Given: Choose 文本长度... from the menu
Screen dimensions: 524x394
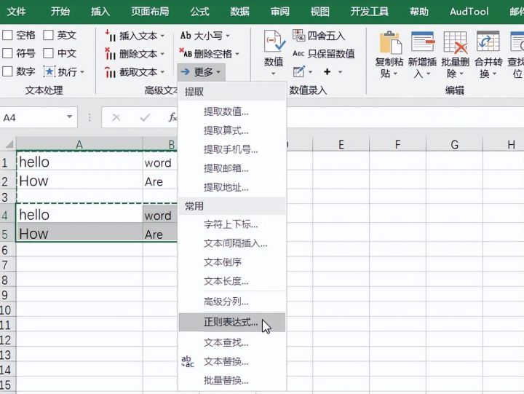Looking at the screenshot, I should point(232,281).
